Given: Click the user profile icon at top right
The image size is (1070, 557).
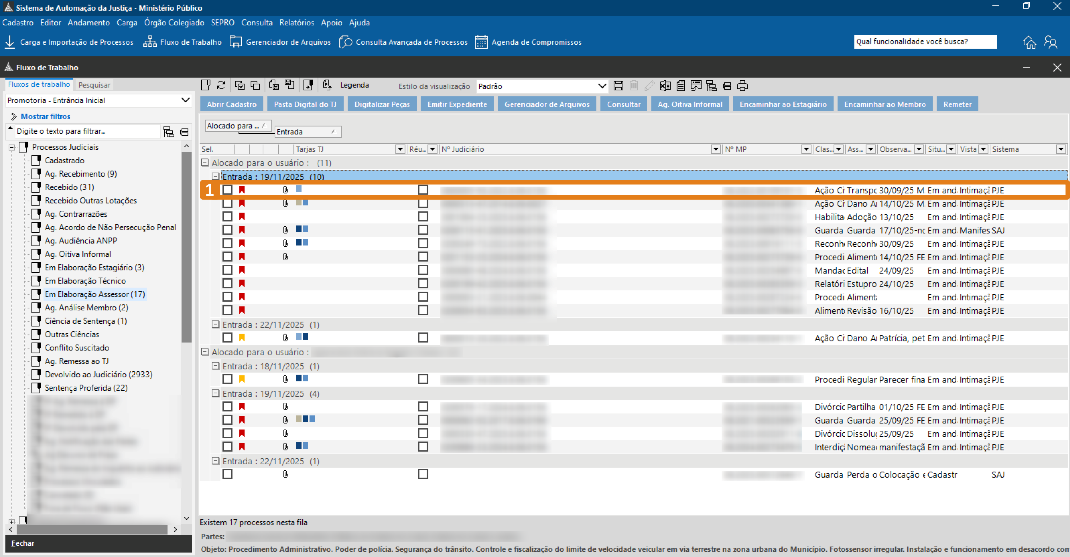Looking at the screenshot, I should (x=1050, y=42).
